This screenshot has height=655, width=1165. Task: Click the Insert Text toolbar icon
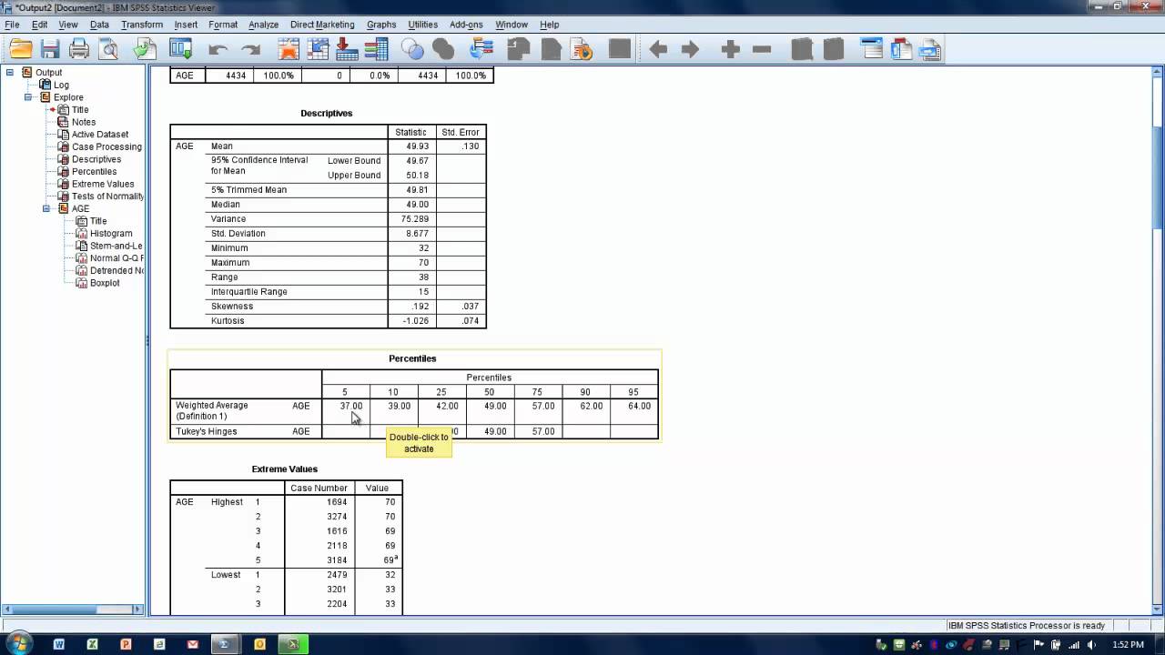tap(930, 50)
